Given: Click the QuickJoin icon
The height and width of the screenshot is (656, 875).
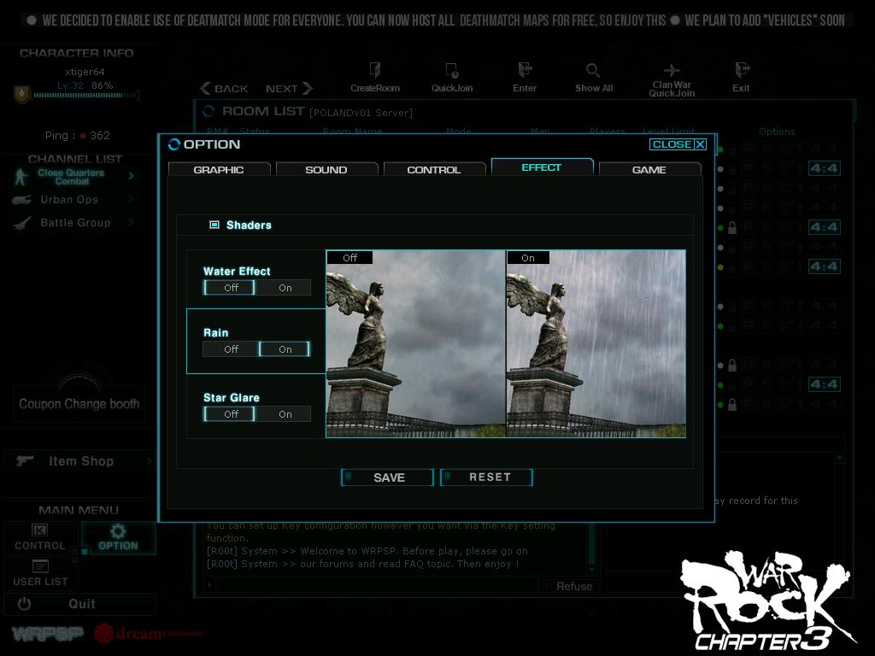Looking at the screenshot, I should 452,70.
